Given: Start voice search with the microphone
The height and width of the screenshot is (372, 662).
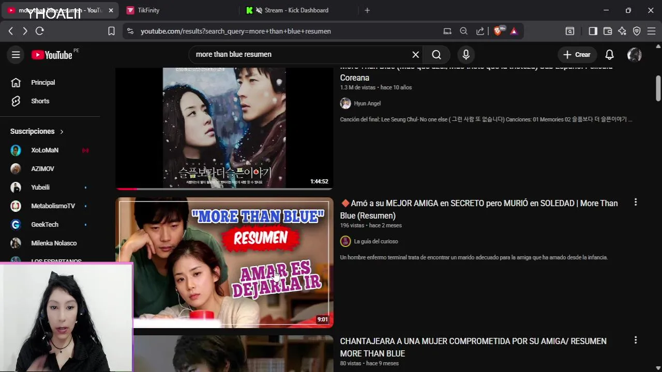Looking at the screenshot, I should tap(466, 55).
